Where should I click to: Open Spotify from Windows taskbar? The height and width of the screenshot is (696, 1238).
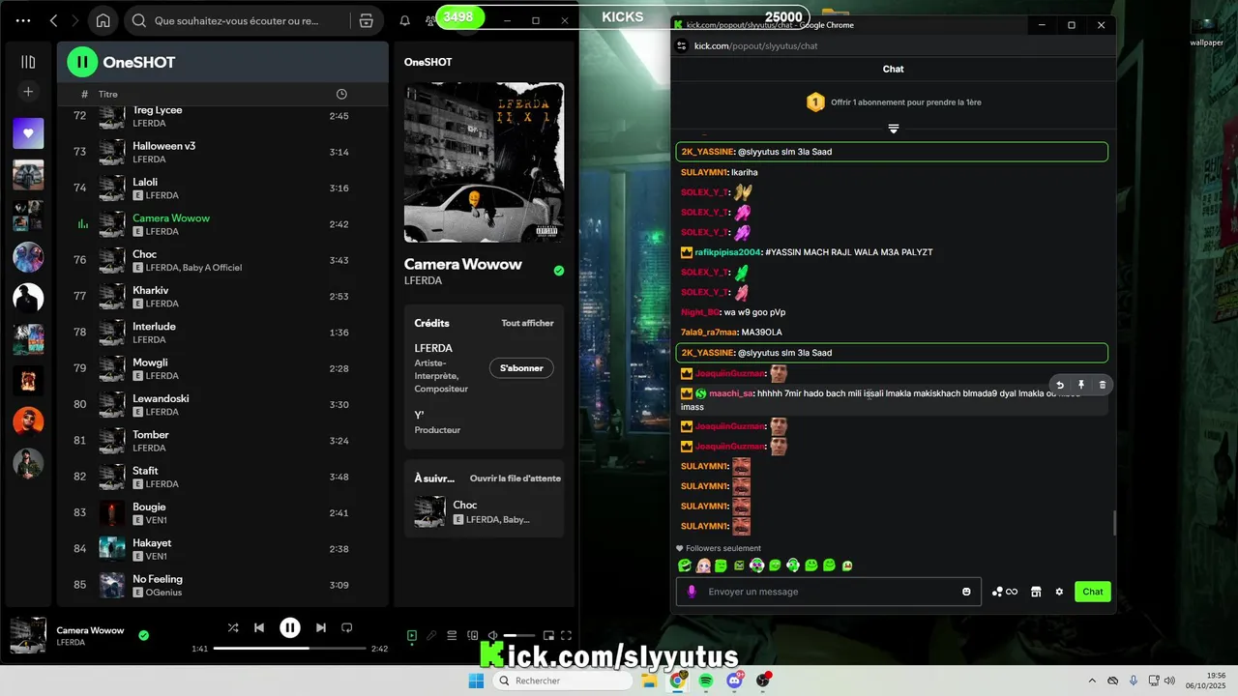[707, 681]
